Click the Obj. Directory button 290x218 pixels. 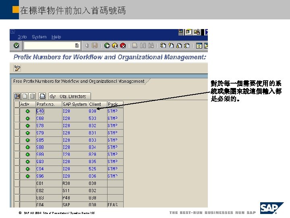click(x=70, y=96)
